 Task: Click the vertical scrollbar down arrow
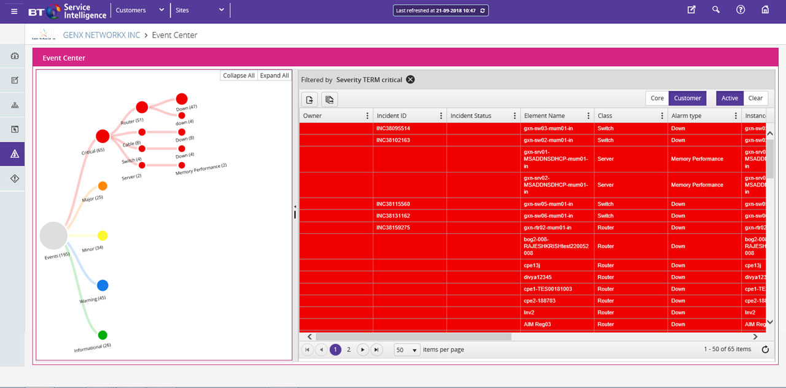coord(771,322)
